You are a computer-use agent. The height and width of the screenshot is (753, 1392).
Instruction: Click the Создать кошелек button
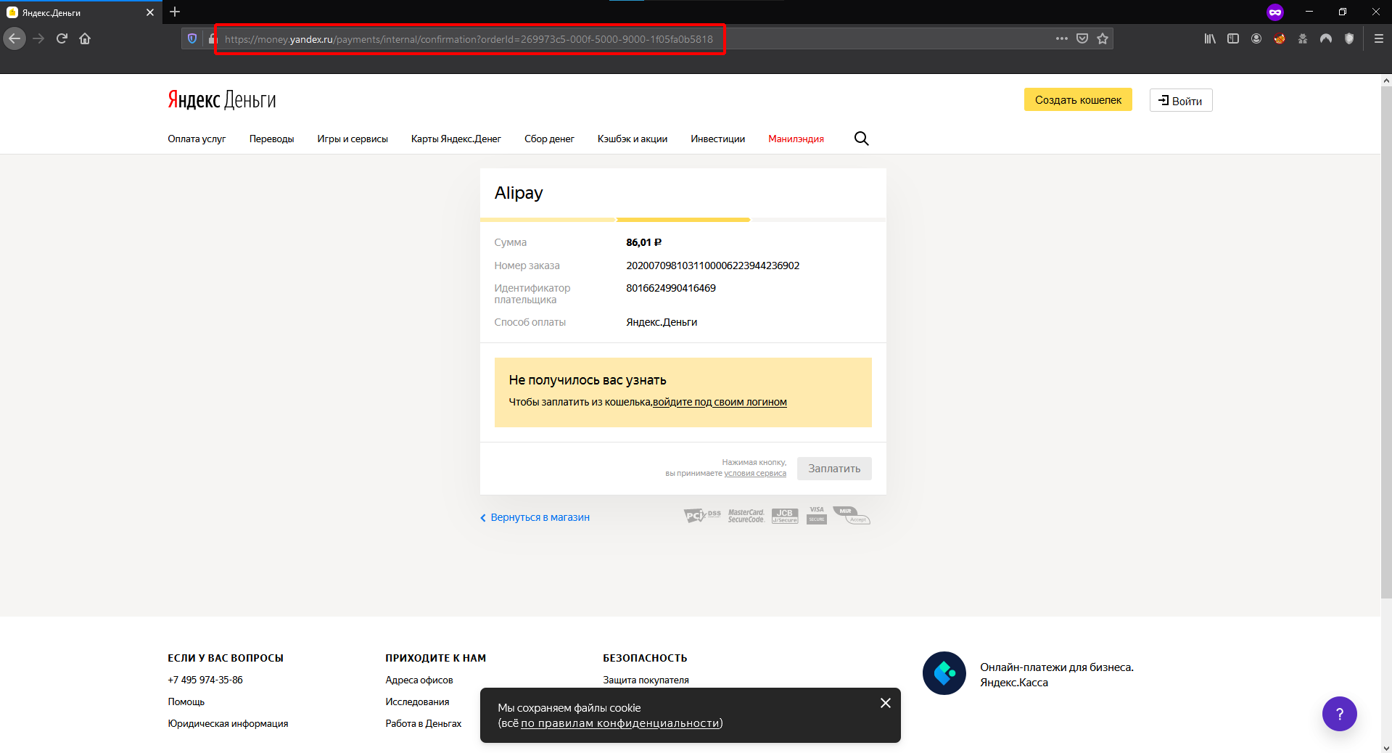1078,100
